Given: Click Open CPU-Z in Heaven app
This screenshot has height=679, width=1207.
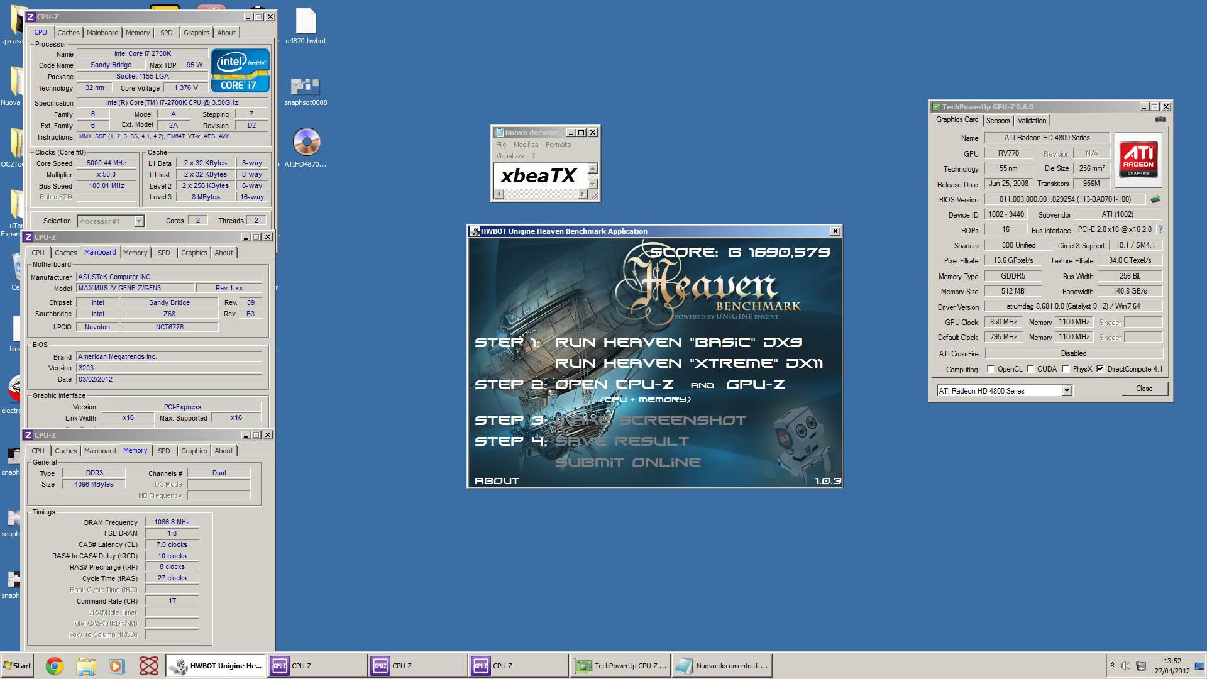Looking at the screenshot, I should click(614, 385).
